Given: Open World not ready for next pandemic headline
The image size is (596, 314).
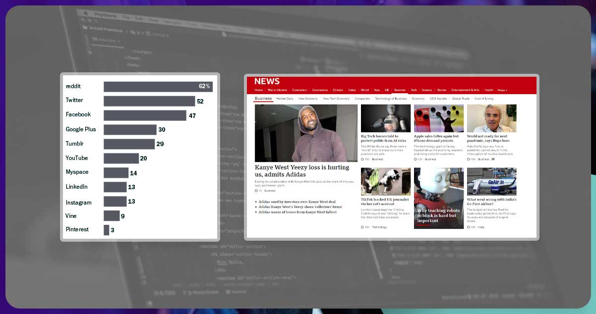Looking at the screenshot, I should 488,138.
